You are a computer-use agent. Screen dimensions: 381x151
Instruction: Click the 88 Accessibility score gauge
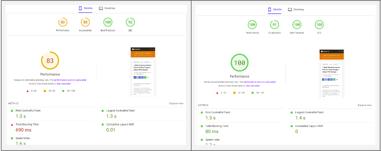tap(85, 22)
